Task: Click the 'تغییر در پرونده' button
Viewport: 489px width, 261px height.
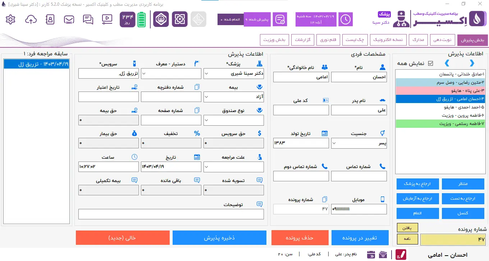Action: click(360, 238)
